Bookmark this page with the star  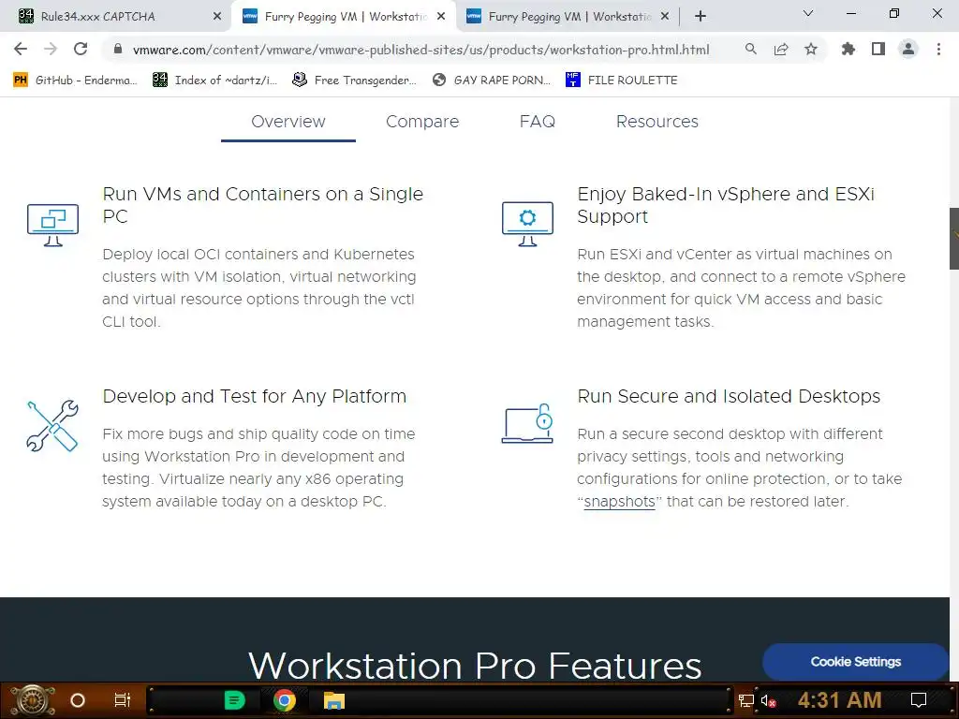(x=811, y=49)
